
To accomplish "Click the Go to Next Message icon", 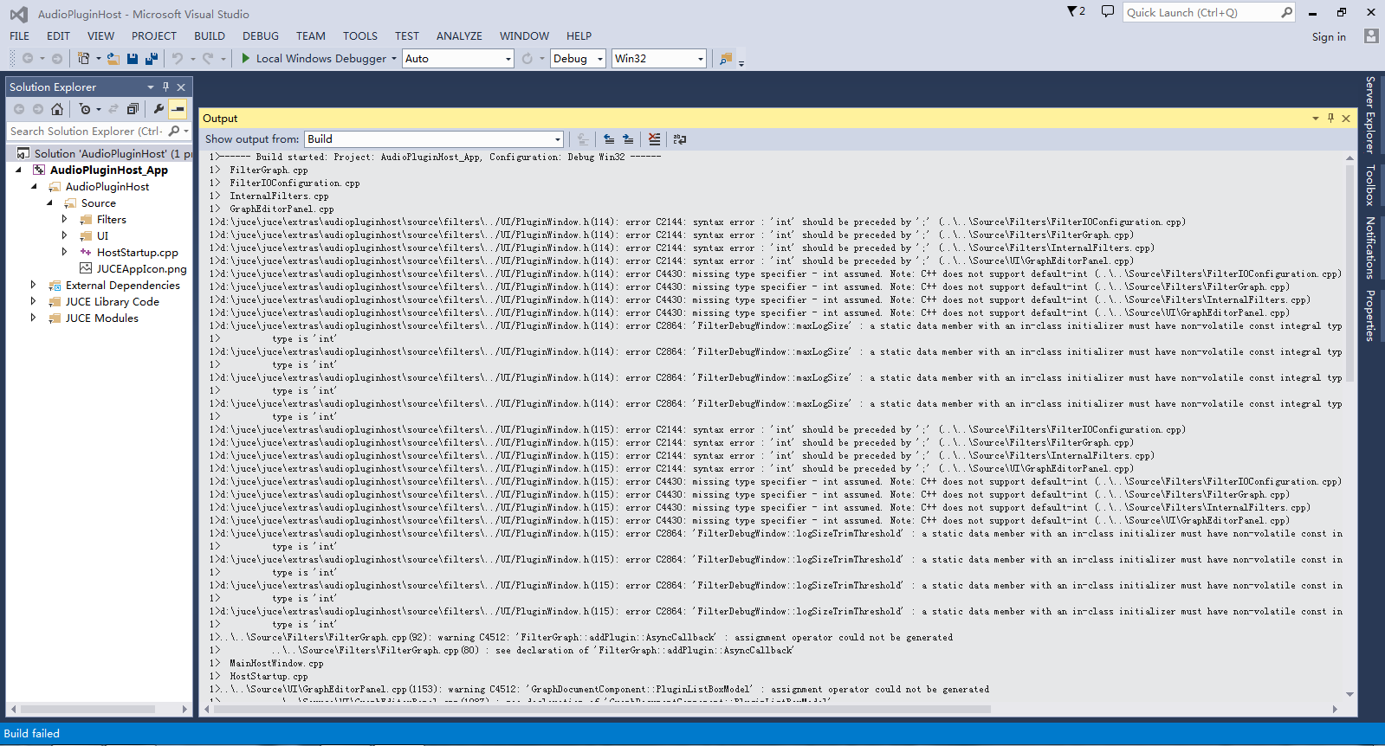I will 628,138.
